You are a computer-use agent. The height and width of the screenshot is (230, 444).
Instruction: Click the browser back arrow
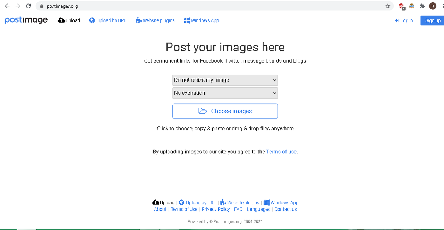click(7, 6)
